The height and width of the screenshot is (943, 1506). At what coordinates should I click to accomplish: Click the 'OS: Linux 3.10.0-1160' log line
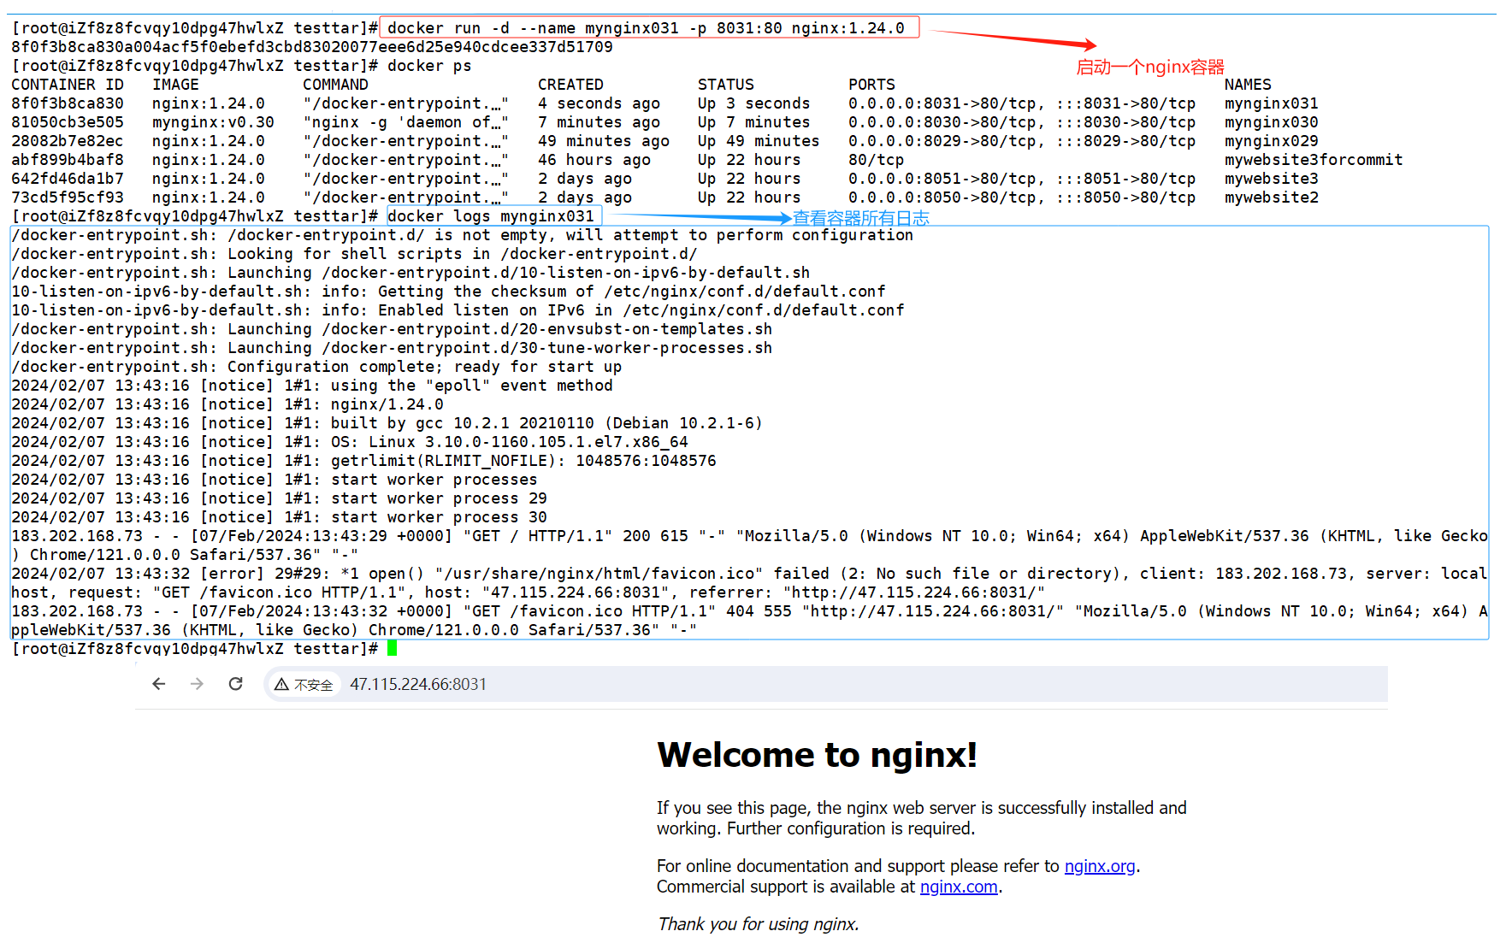[350, 442]
